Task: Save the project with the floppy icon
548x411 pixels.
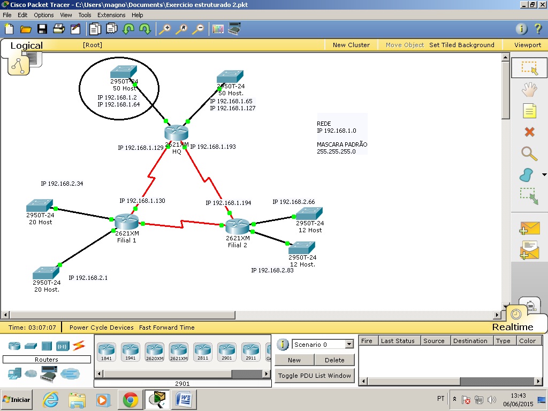Action: (x=42, y=29)
